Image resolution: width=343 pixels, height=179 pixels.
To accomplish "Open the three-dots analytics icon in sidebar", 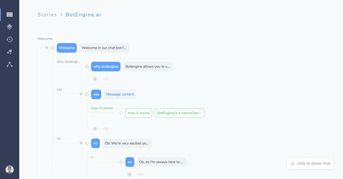I will pos(10,52).
